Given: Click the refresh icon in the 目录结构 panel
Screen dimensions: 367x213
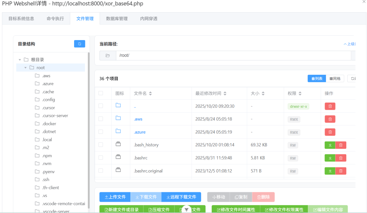Looking at the screenshot, I should tap(80, 43).
